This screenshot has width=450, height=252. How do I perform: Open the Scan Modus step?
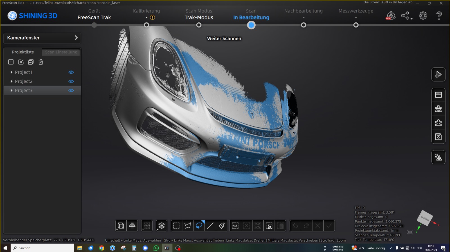tap(199, 17)
